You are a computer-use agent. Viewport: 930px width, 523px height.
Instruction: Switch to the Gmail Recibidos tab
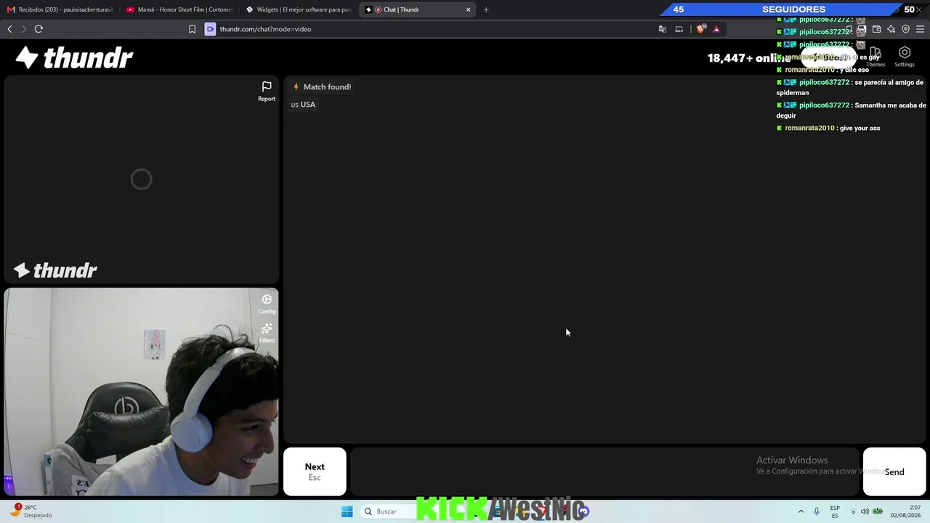(x=60, y=9)
